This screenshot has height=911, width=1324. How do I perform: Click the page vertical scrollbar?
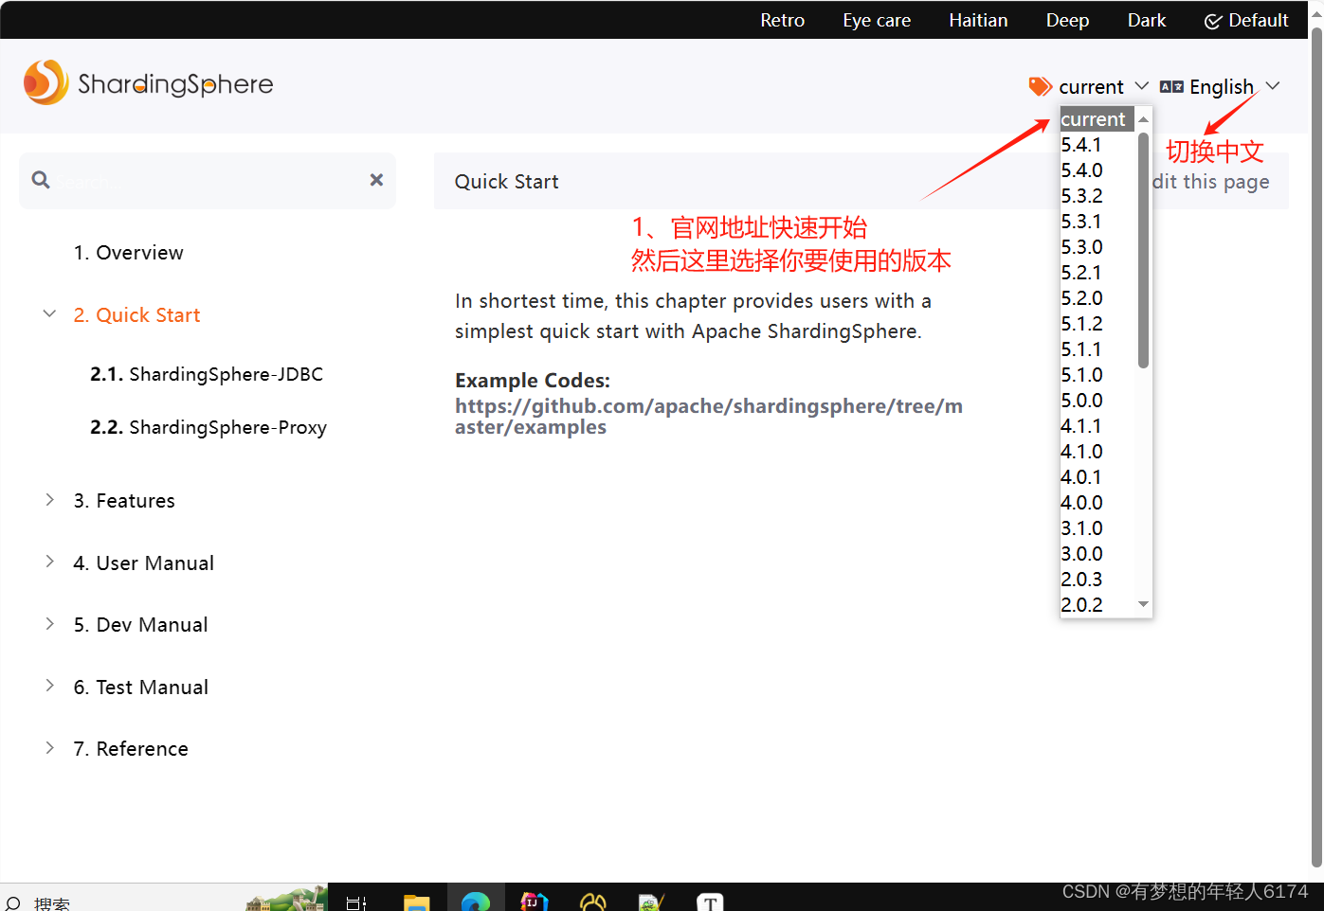pyautogui.click(x=1316, y=445)
